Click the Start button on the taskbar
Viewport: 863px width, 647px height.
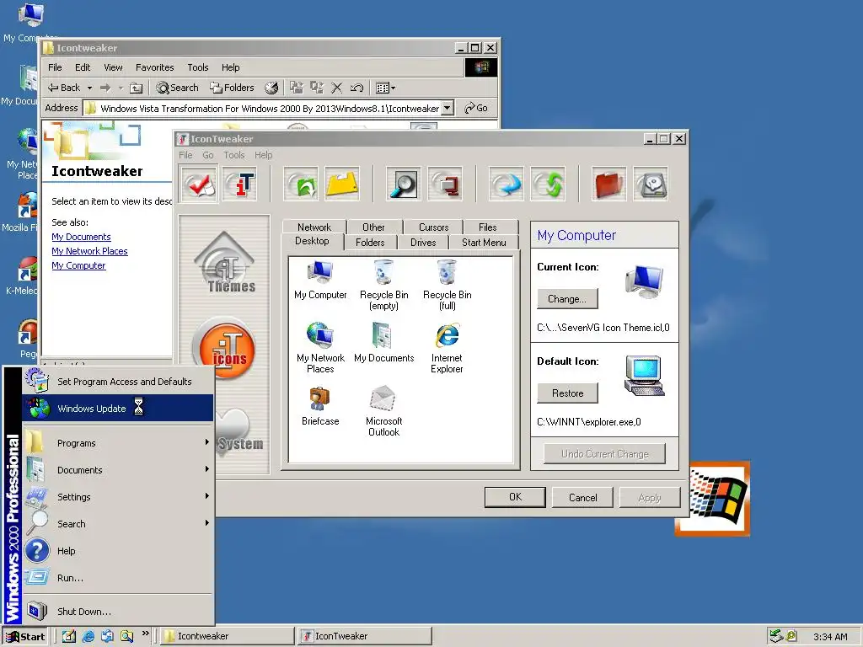(x=25, y=637)
